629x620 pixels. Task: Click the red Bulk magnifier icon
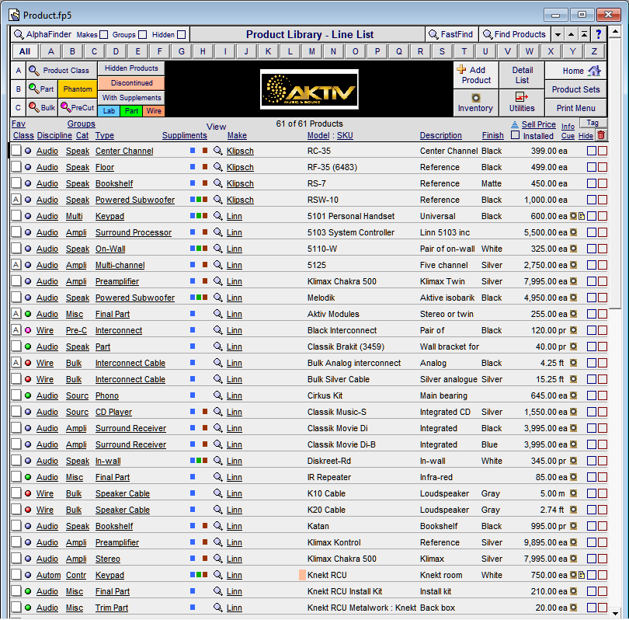coord(33,107)
